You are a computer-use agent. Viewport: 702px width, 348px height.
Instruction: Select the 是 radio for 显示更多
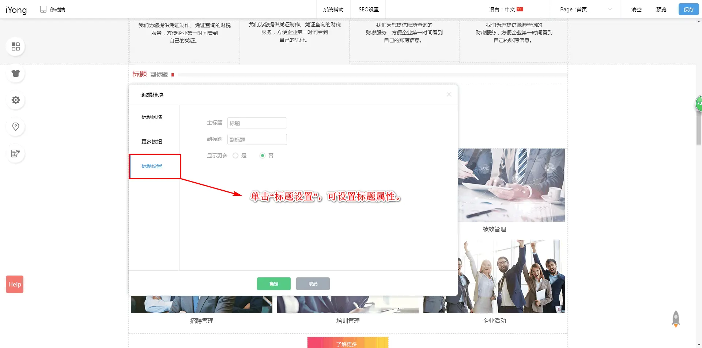(235, 156)
